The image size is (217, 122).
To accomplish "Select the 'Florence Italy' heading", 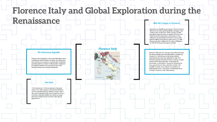I will (x=108, y=49).
